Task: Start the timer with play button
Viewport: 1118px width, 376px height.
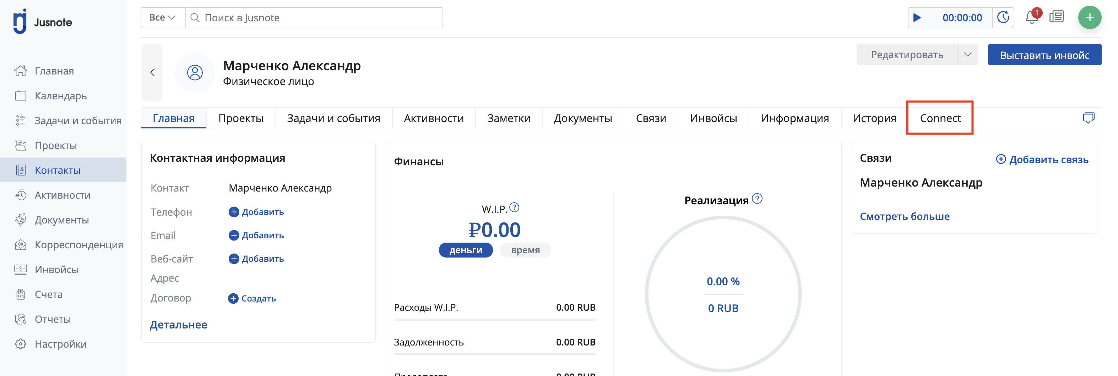Action: tap(917, 18)
